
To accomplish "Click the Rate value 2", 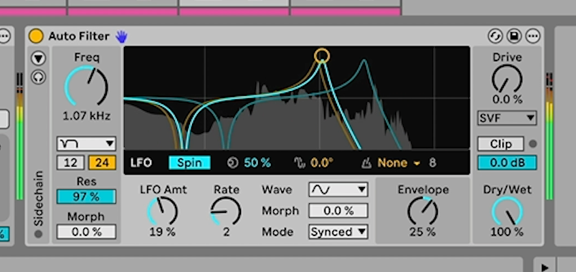I will (226, 232).
